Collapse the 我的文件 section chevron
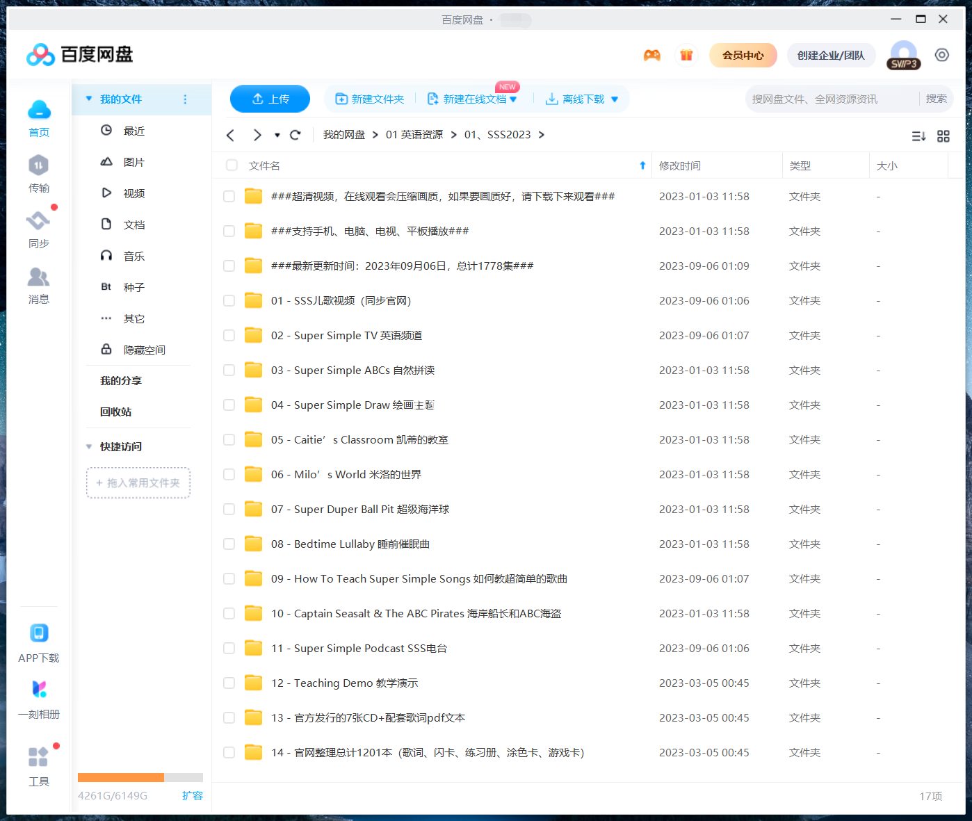This screenshot has height=821, width=972. coord(88,99)
